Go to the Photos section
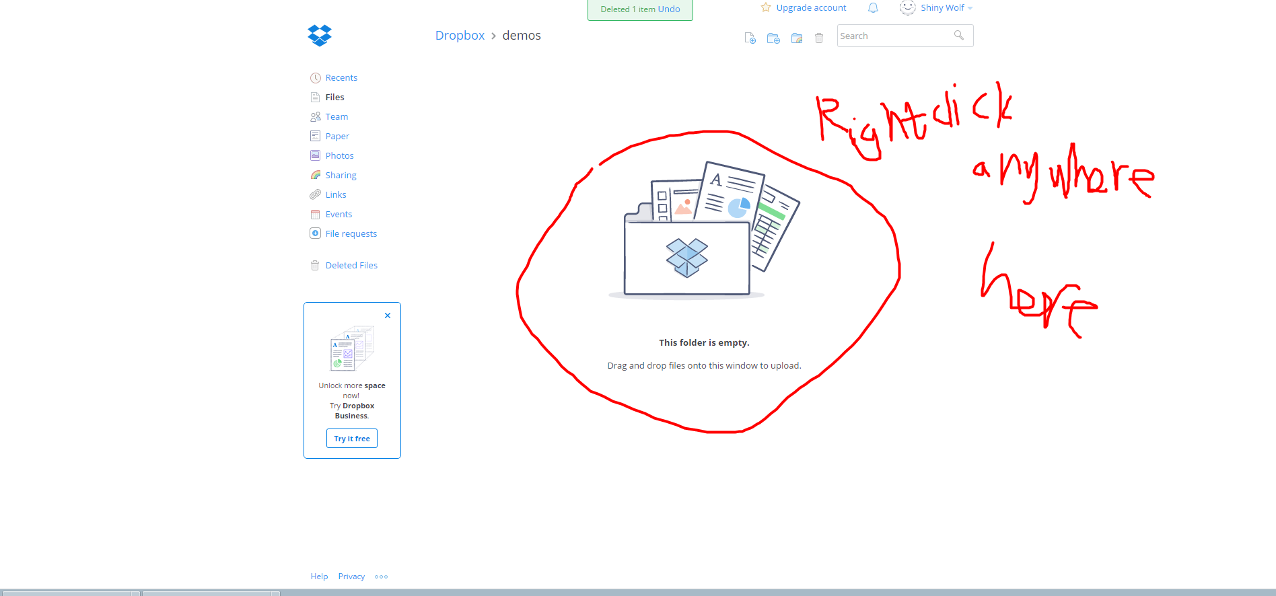Image resolution: width=1276 pixels, height=596 pixels. click(339, 156)
